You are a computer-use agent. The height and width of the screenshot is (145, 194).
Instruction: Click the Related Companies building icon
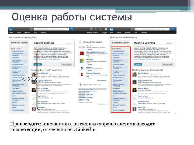80,42
